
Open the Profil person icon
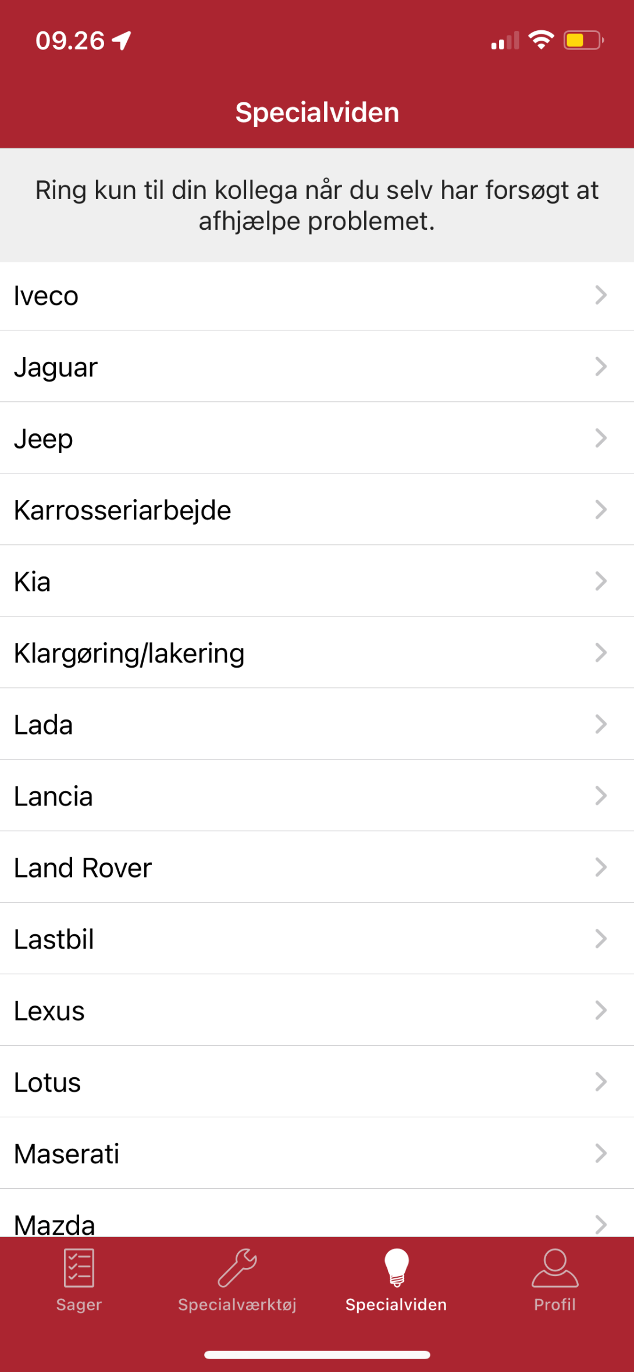[x=555, y=1268]
